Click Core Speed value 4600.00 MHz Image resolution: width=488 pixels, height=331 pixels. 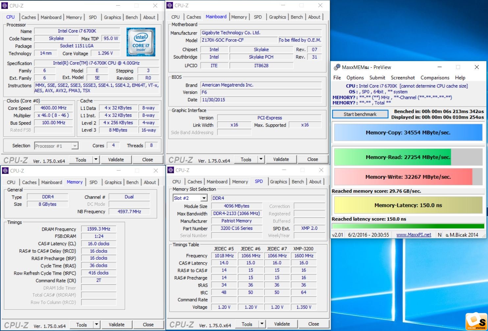[54, 108]
